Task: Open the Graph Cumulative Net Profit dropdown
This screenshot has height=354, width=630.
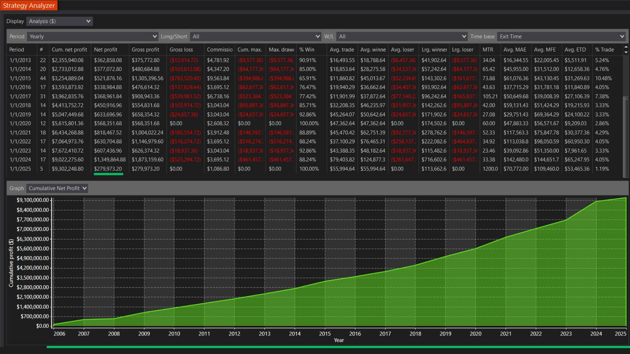Action: click(57, 188)
